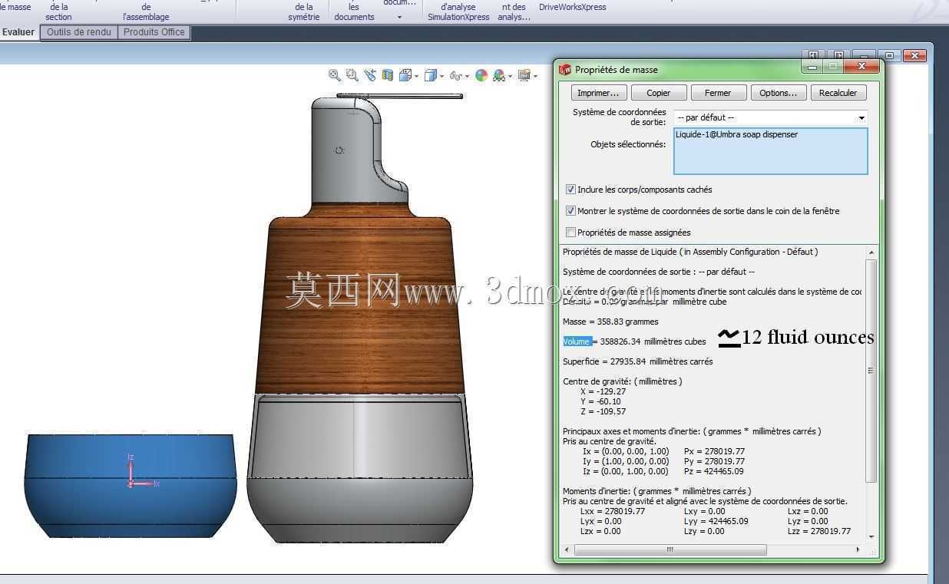The width and height of the screenshot is (949, 584).
Task: Switch to the Evaluer tab
Action: coord(18,32)
